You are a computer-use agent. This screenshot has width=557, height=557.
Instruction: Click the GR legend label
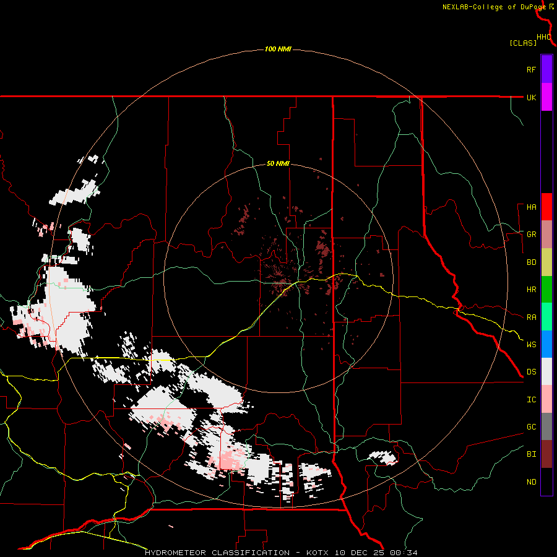[531, 235]
